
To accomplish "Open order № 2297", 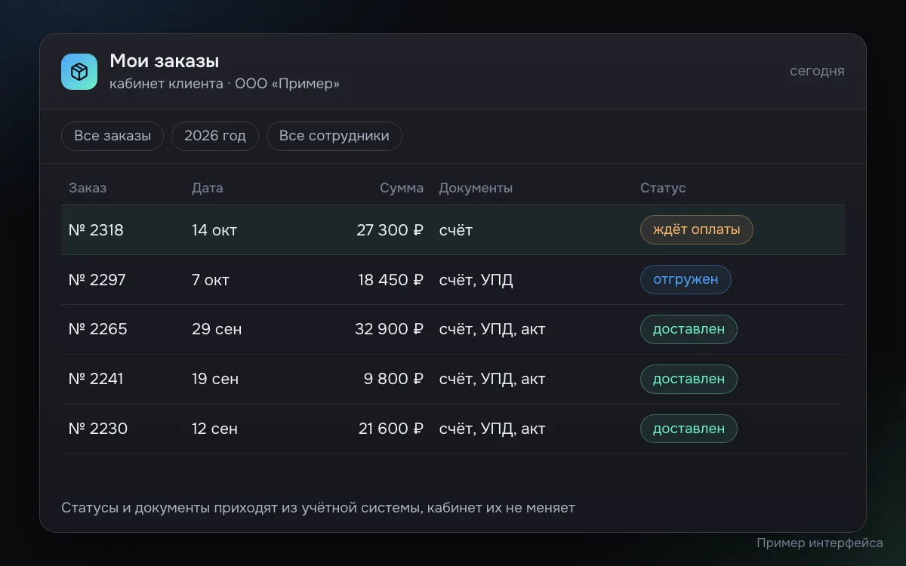I will 453,280.
